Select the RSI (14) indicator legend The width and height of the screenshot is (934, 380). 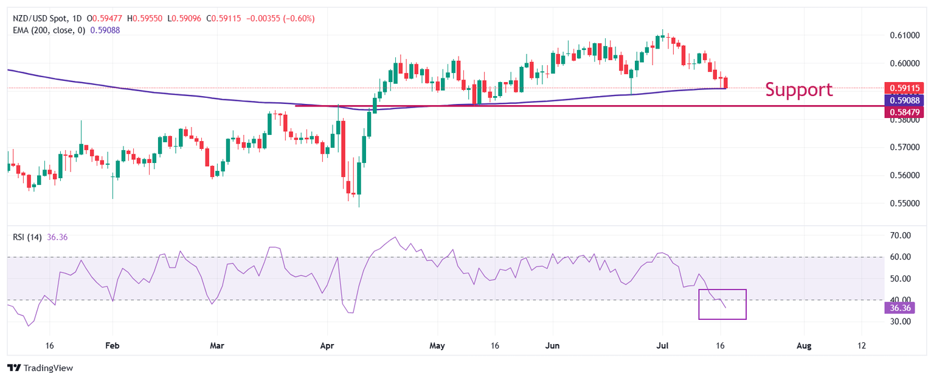(27, 237)
